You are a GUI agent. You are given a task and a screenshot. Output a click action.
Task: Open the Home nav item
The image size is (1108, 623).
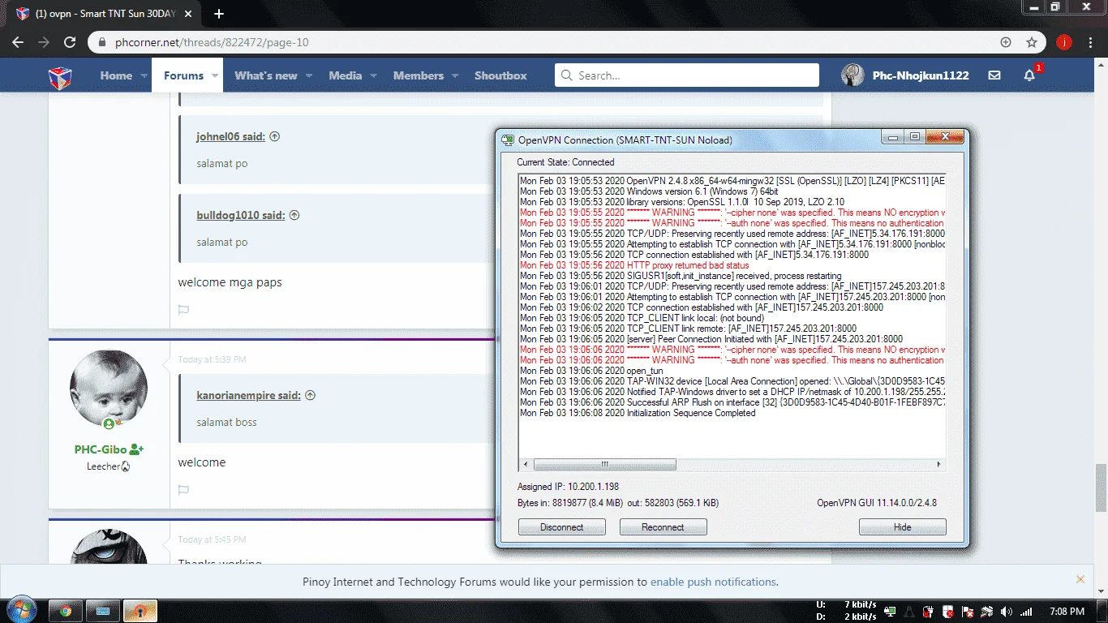[116, 75]
